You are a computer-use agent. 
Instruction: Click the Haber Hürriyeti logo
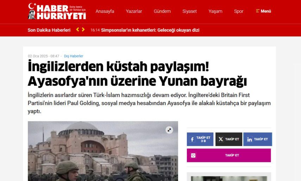(x=57, y=11)
